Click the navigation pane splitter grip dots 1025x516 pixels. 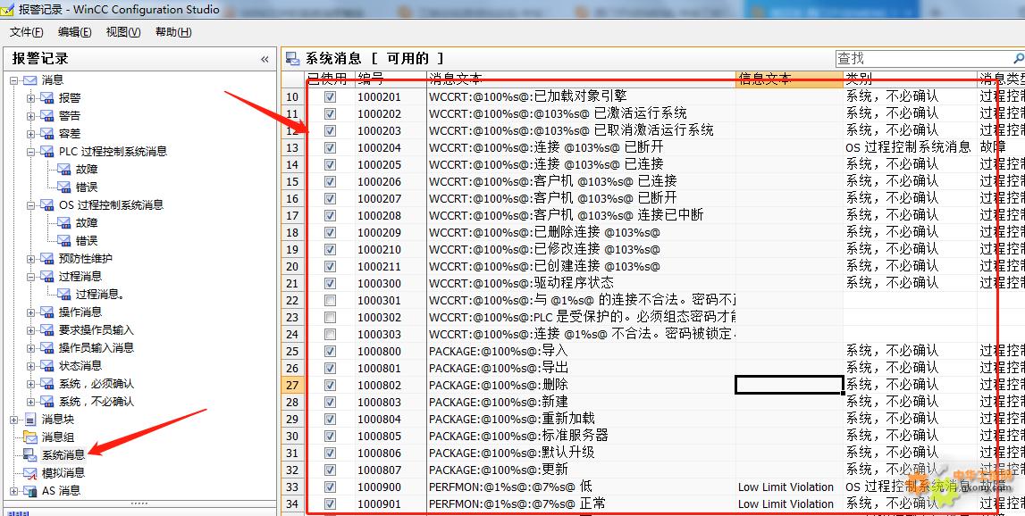point(139,504)
